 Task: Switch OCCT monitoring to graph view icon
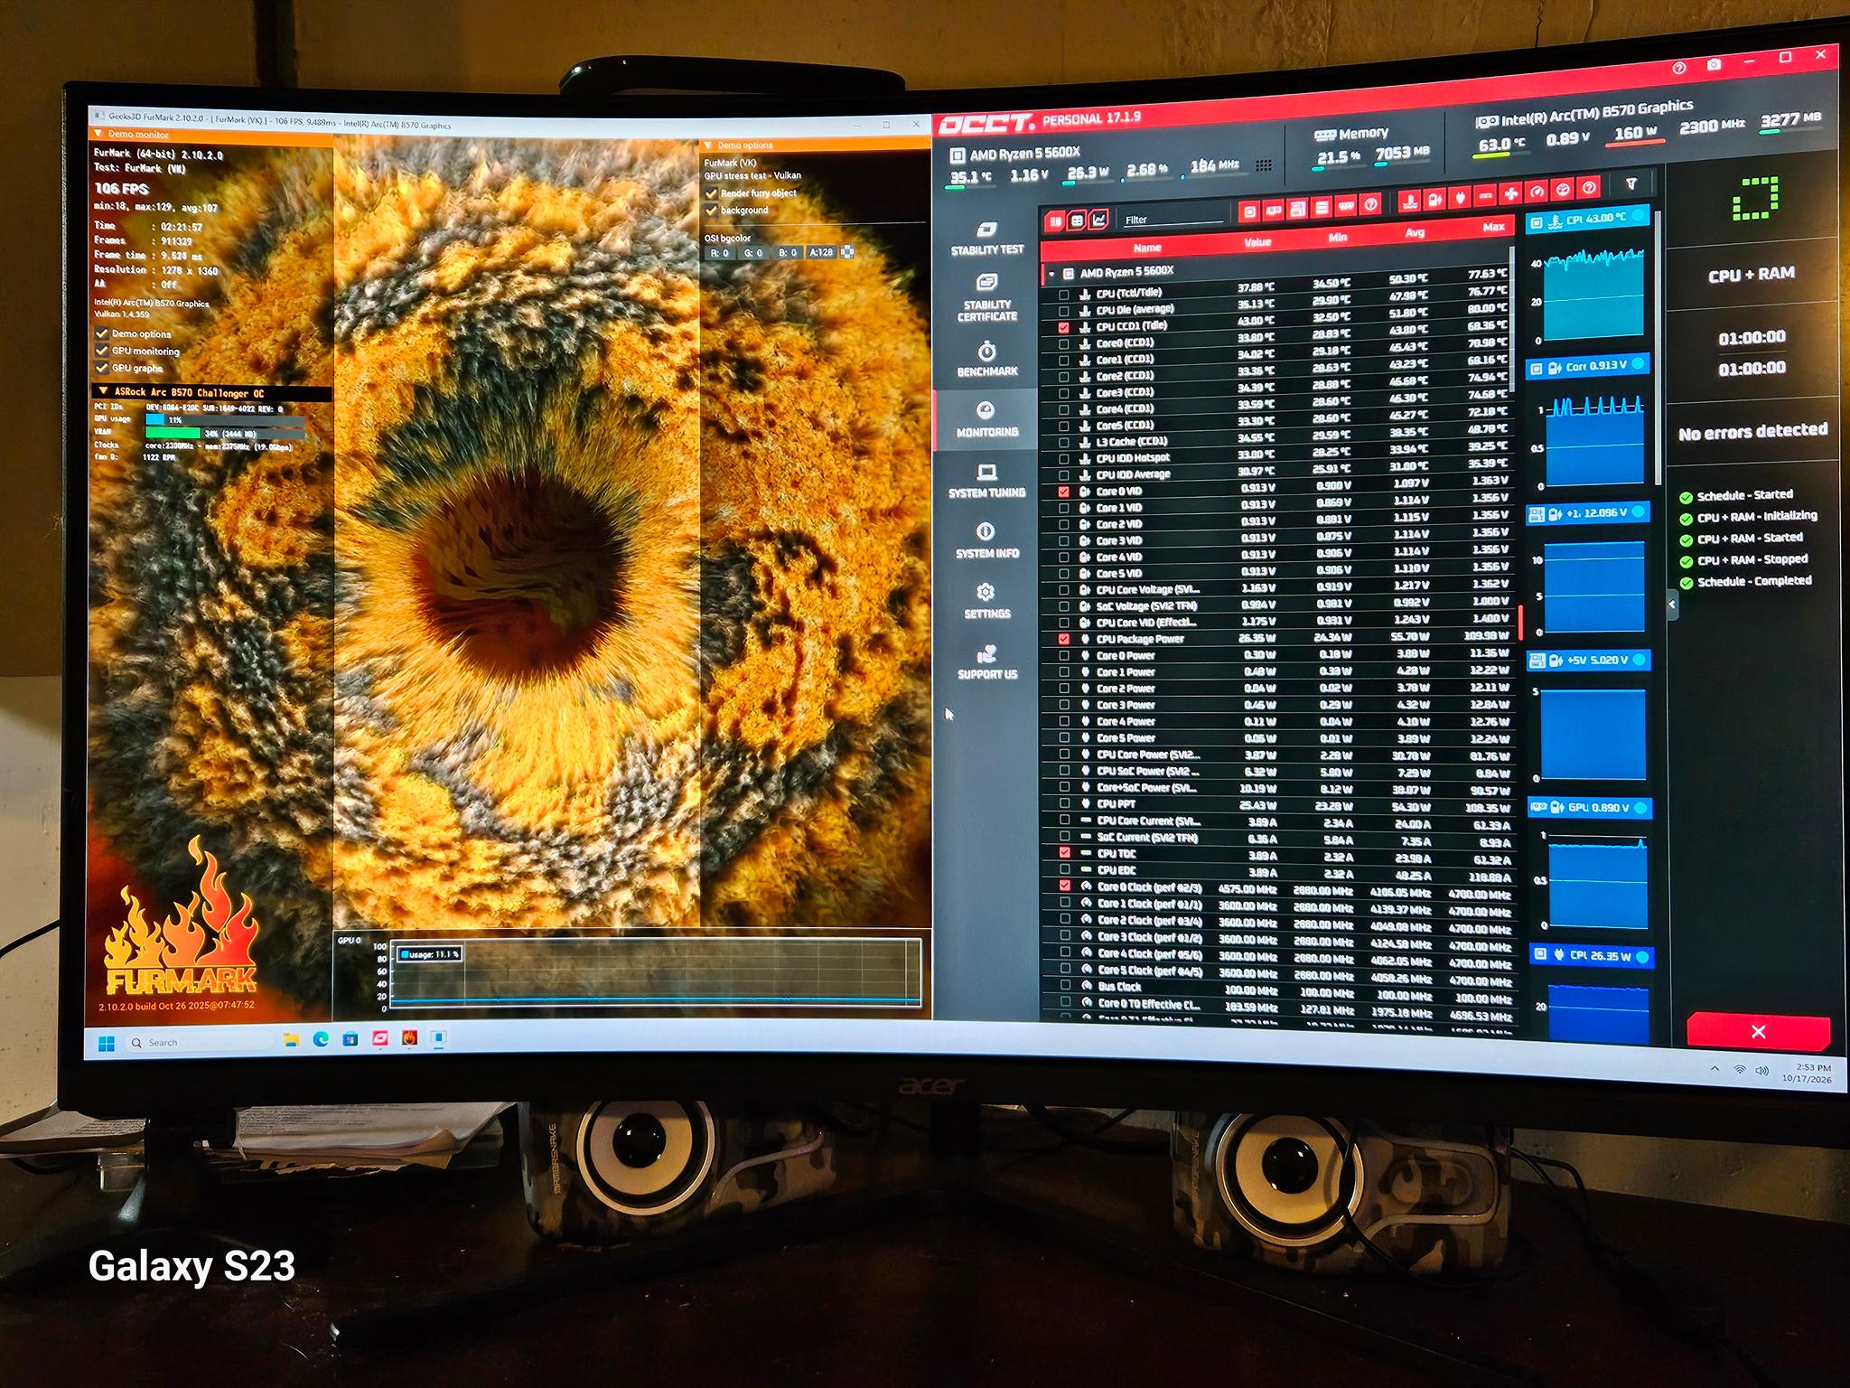point(1098,220)
